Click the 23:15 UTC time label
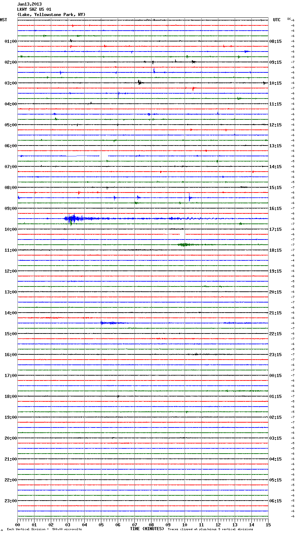The image size is (296, 534). click(275, 355)
